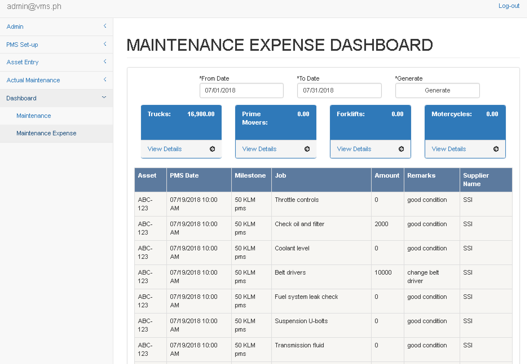Click admin@vms.ph account label
This screenshot has height=364, width=527.
pos(34,6)
